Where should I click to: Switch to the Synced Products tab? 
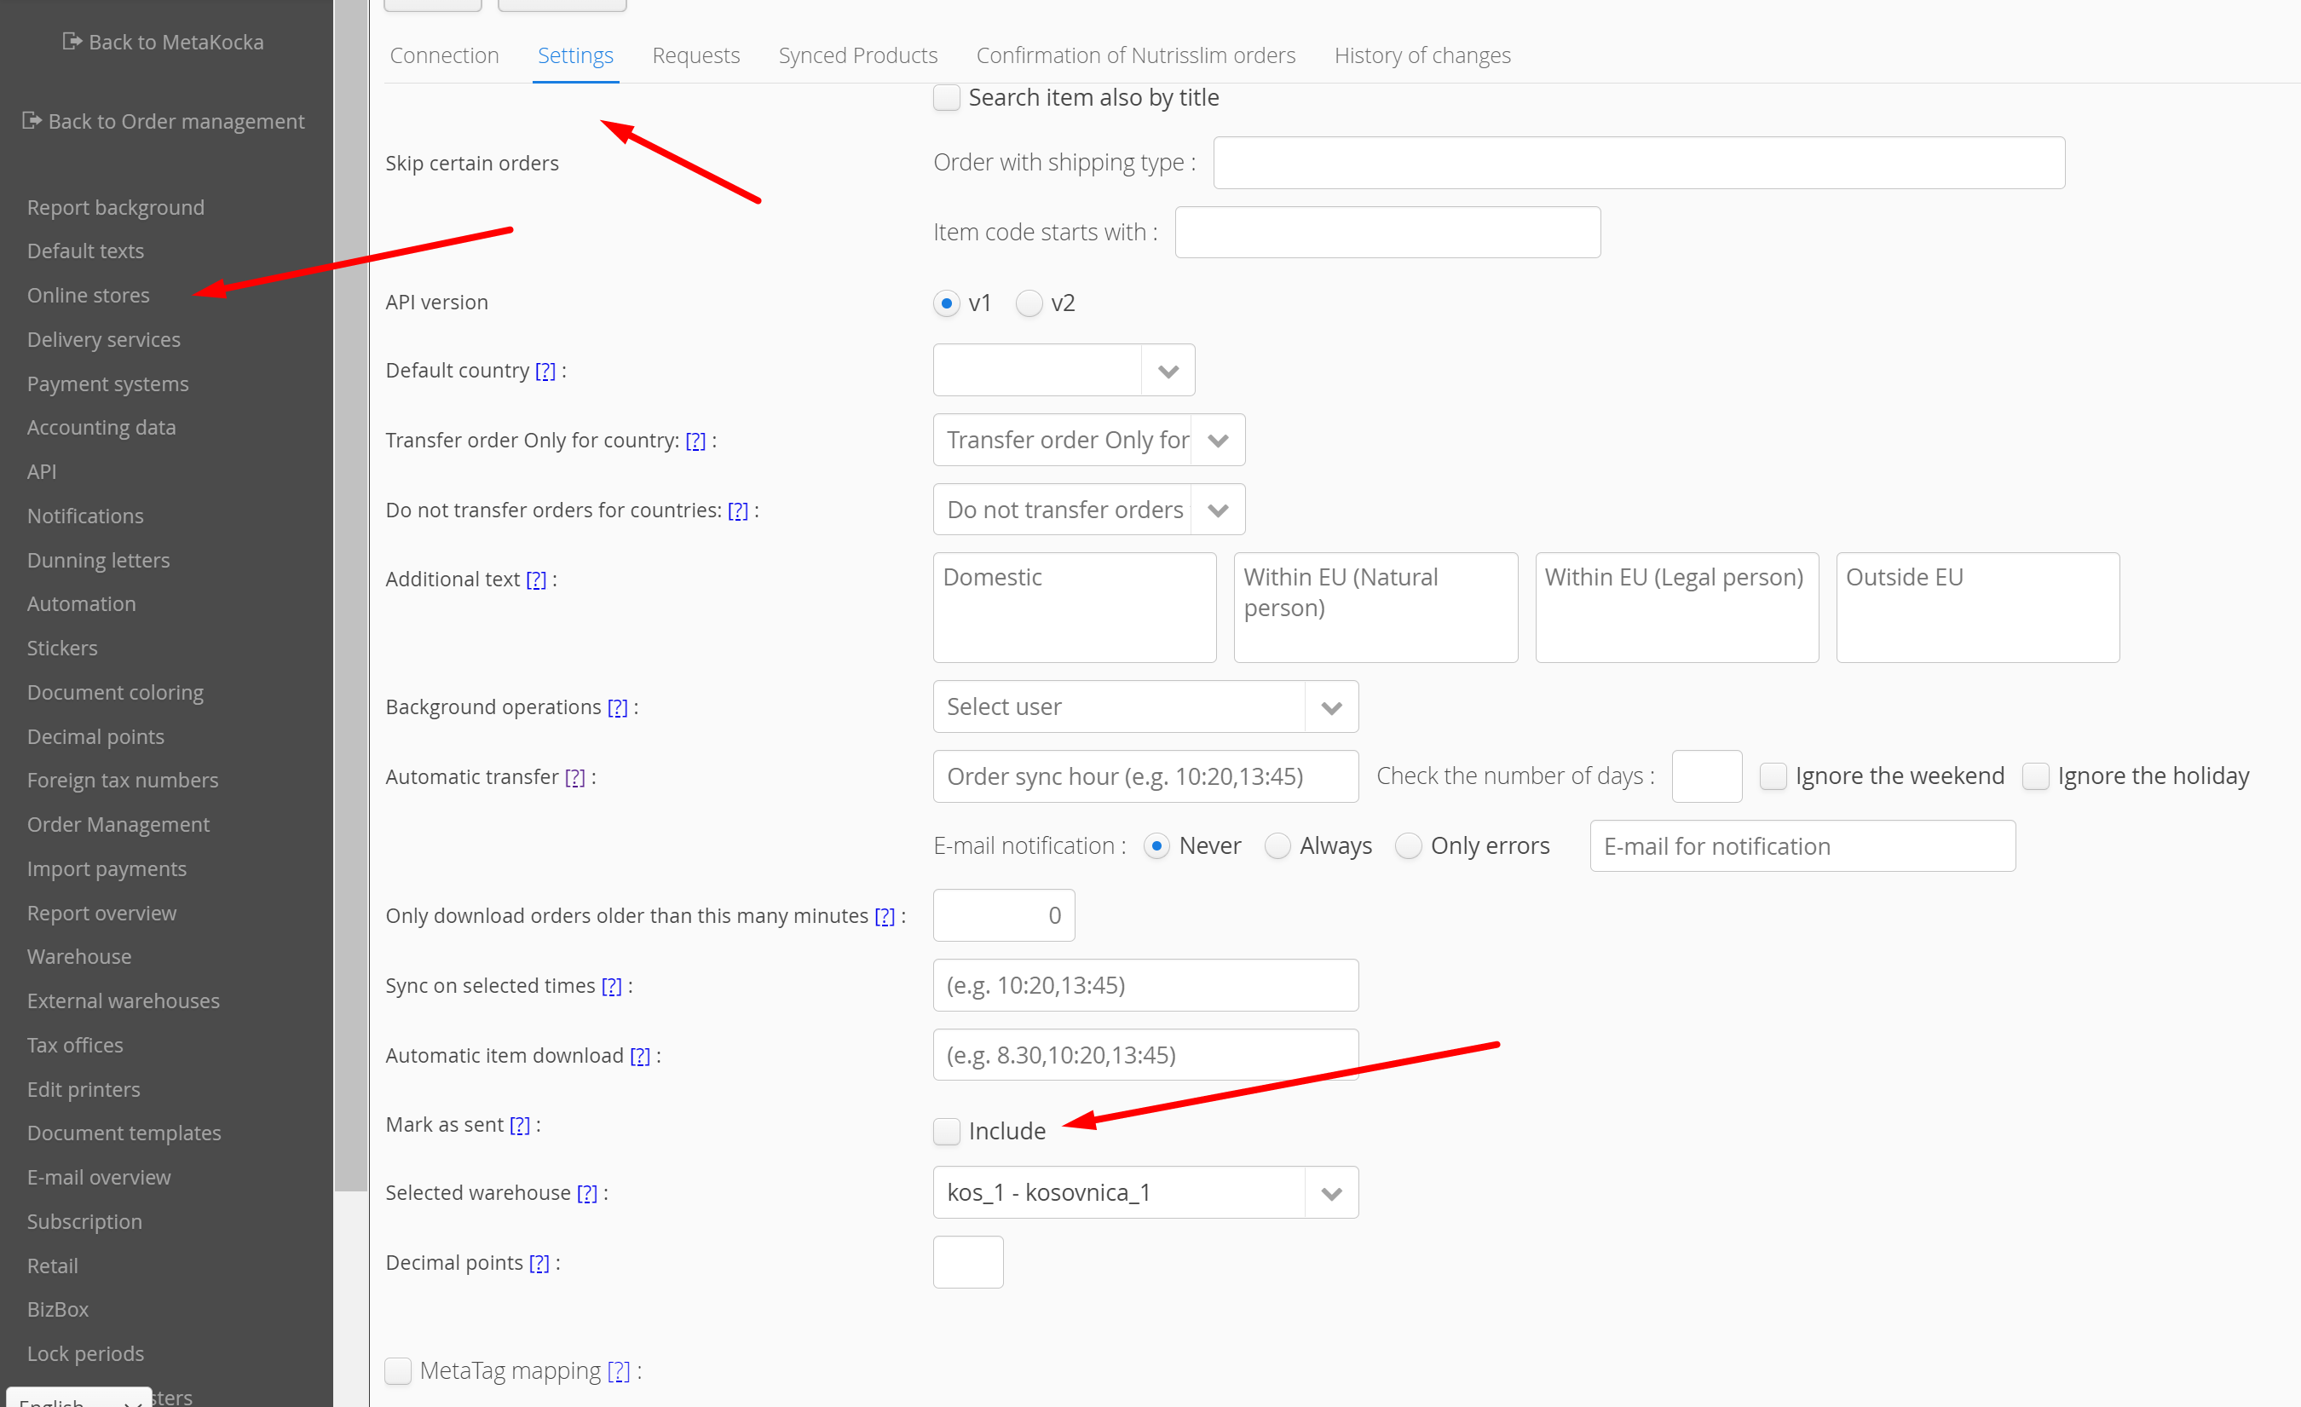(857, 55)
